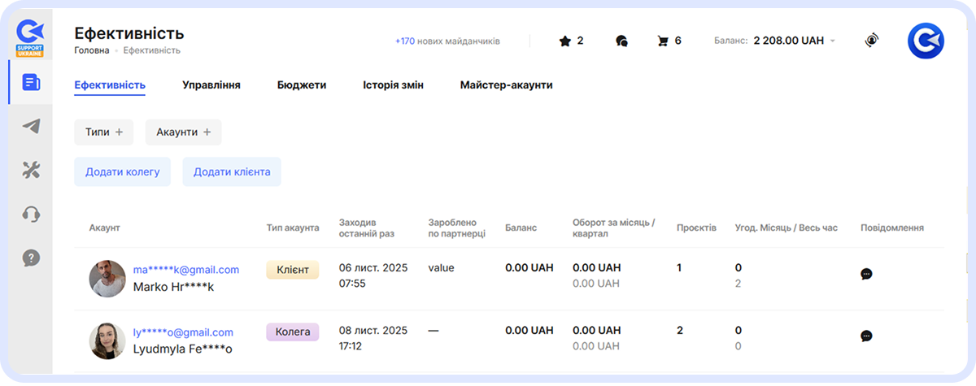
Task: Expand the Типи filter
Action: [103, 132]
